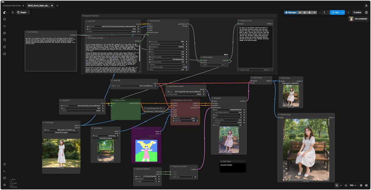Toggle link visibility icon in bottom bar

(366, 185)
